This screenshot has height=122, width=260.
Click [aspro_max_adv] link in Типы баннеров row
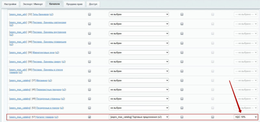click(x=18, y=14)
